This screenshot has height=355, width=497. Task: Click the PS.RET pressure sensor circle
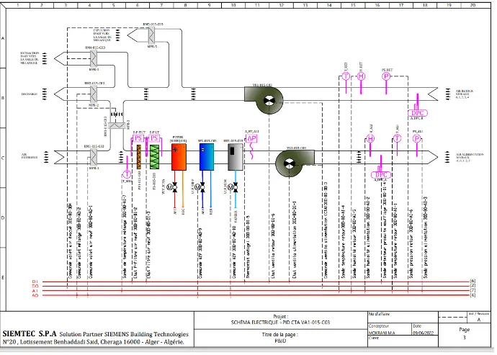click(x=385, y=76)
